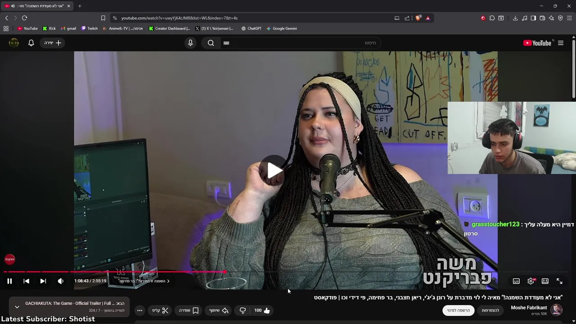Expand the playlist panel showing GACHIAKUTA trailer
Screen dimensions: 576x324
[x=17, y=307]
